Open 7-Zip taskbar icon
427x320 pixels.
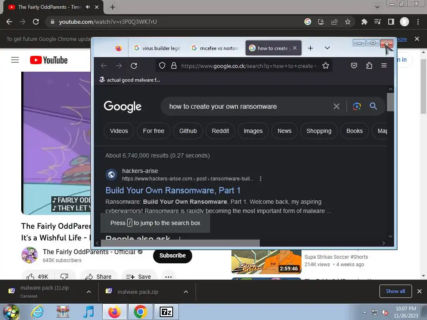166,312
